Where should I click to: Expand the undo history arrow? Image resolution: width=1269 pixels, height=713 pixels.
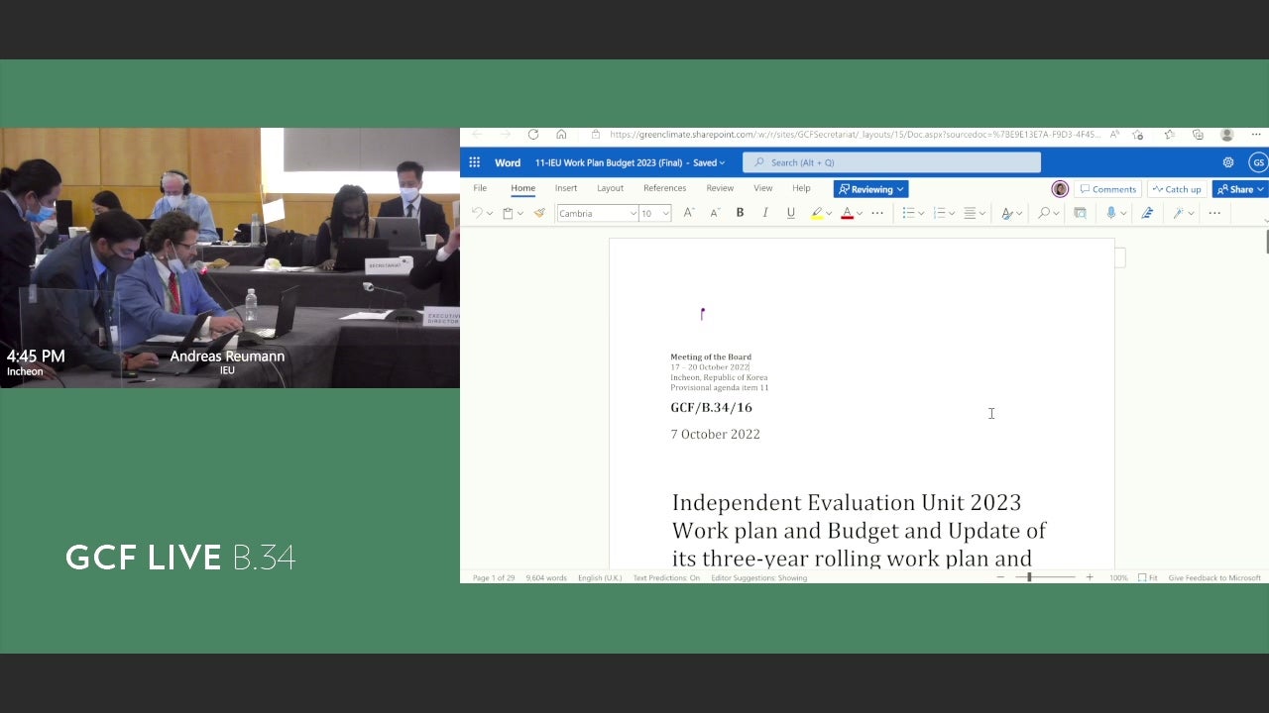[490, 213]
